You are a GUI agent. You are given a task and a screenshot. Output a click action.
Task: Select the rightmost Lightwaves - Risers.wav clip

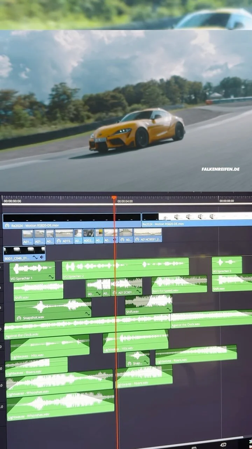click(x=196, y=355)
